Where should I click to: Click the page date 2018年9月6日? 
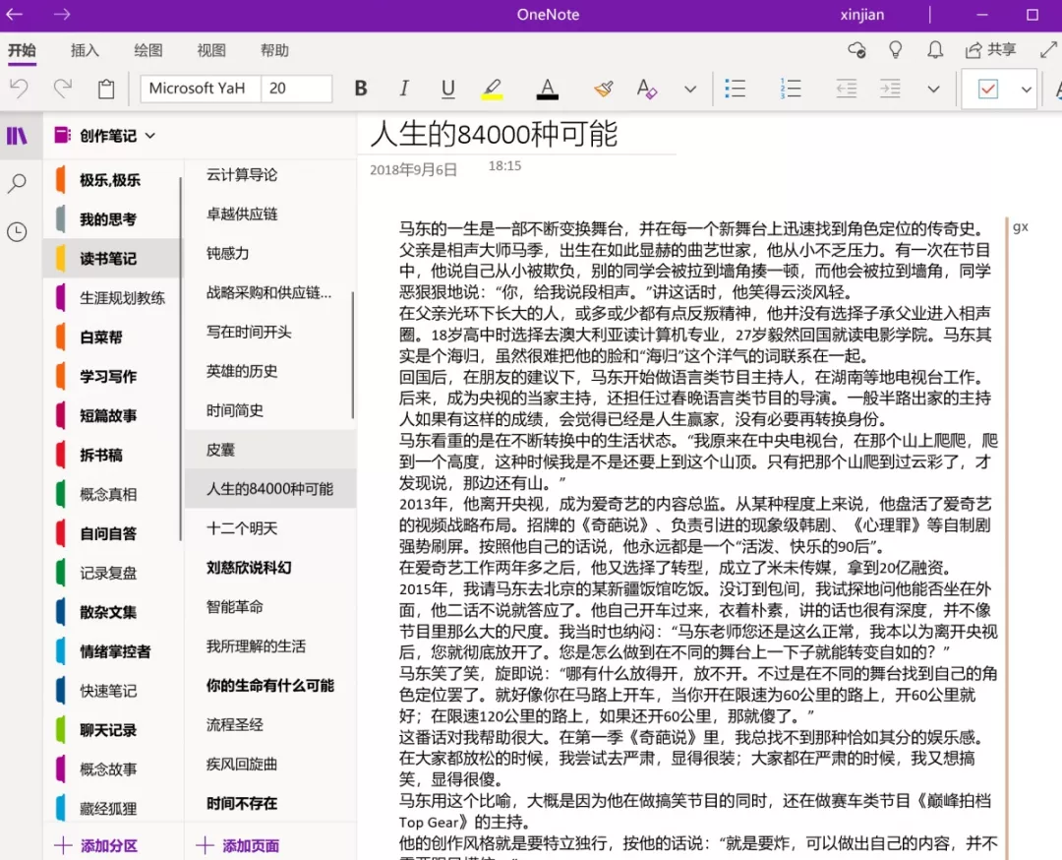(x=413, y=169)
